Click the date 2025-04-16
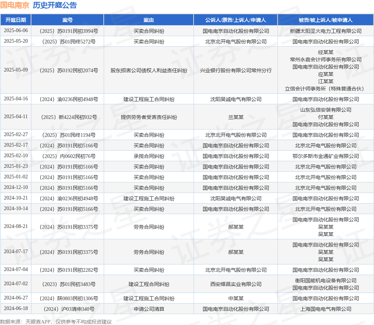This screenshot has height=325, width=374. (16, 98)
